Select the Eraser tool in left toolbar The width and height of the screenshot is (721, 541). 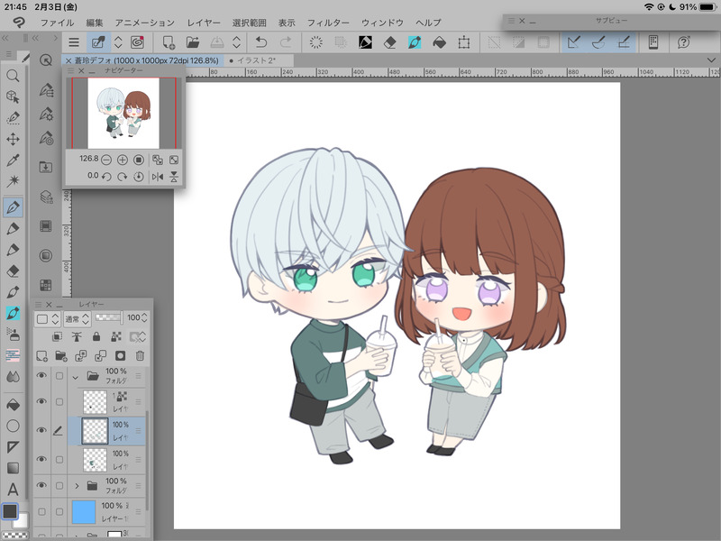coord(13,271)
